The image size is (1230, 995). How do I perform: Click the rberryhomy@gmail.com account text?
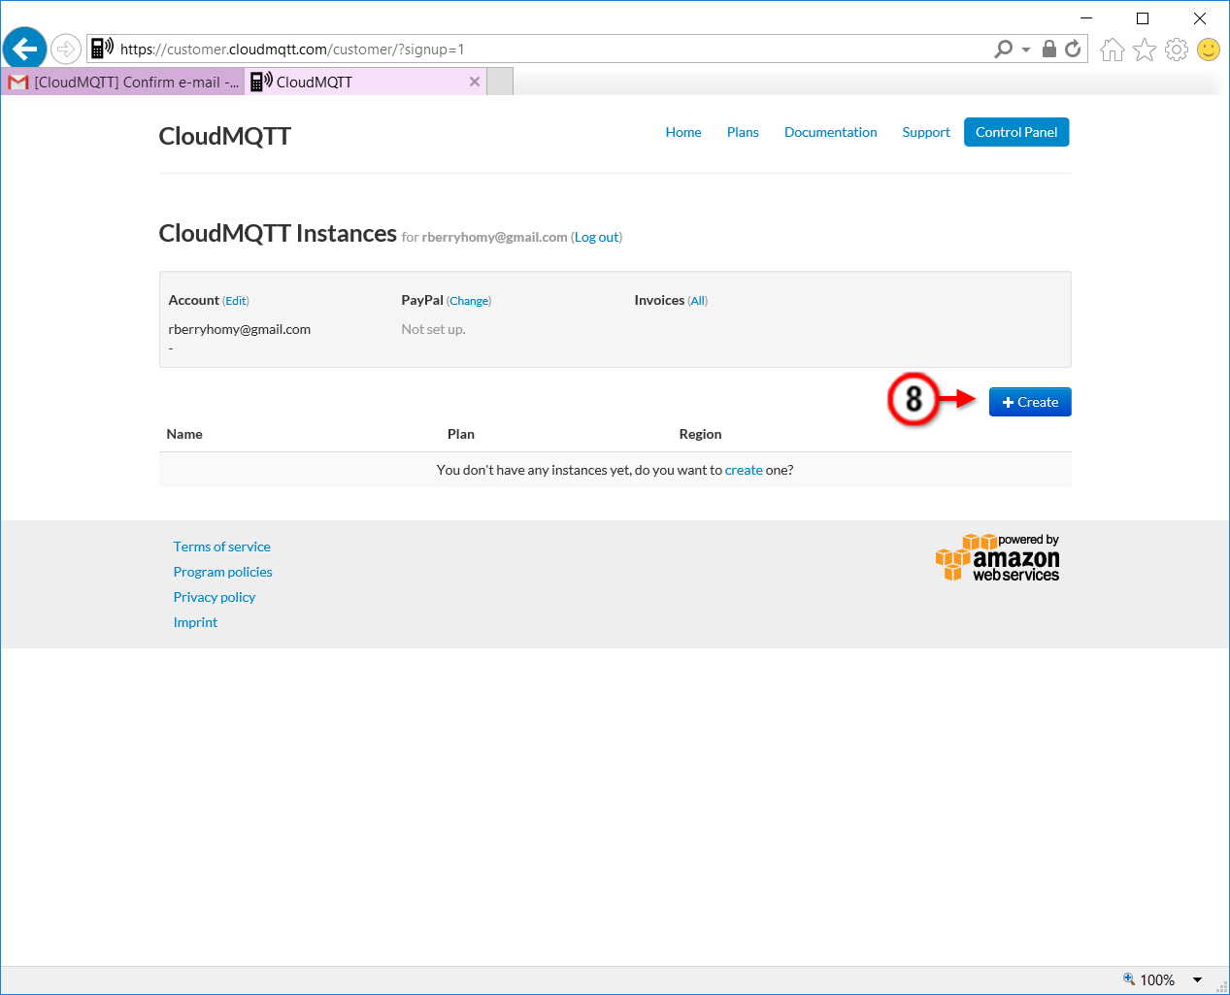pos(240,329)
